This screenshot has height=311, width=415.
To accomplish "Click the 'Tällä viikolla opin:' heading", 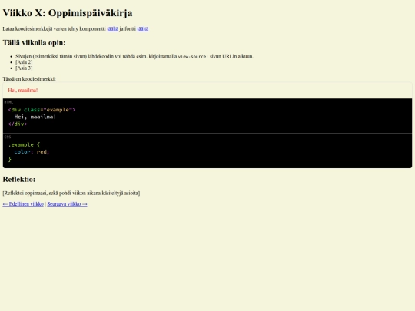I will click(34, 42).
